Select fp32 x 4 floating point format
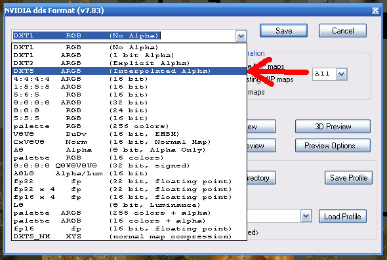 coord(129,189)
